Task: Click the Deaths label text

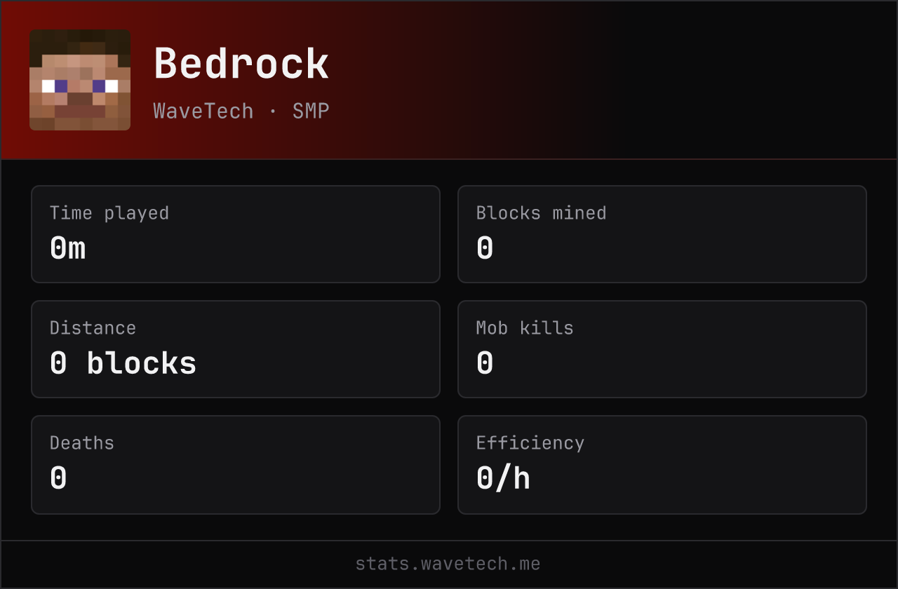Action: point(82,443)
